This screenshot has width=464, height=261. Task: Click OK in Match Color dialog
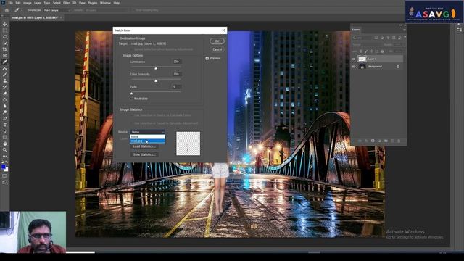click(x=217, y=41)
